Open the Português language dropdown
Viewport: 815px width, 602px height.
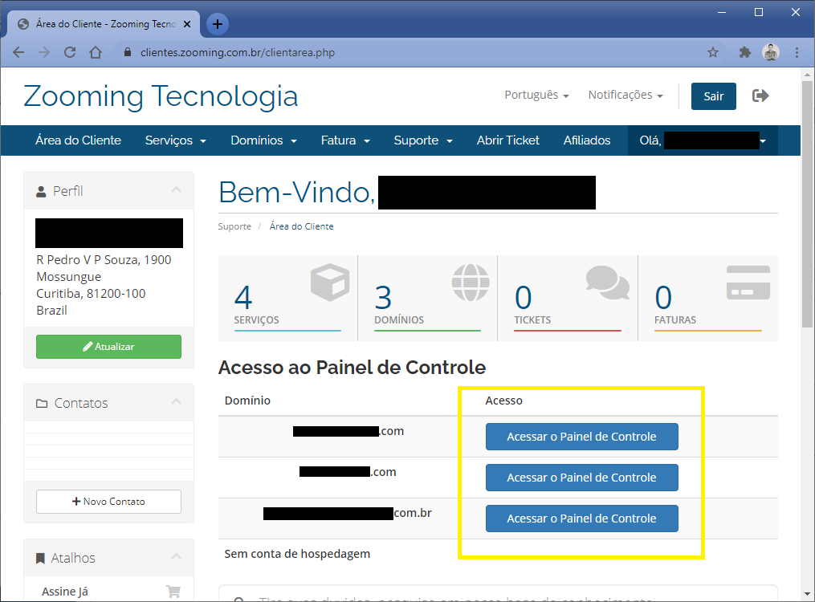(536, 95)
